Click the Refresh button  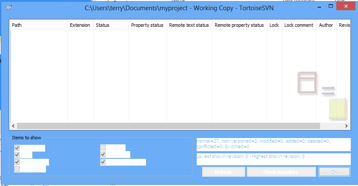[223, 172]
